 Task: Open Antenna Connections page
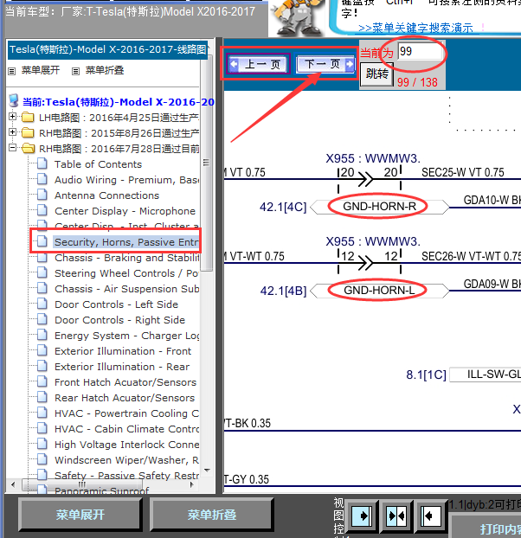point(106,195)
